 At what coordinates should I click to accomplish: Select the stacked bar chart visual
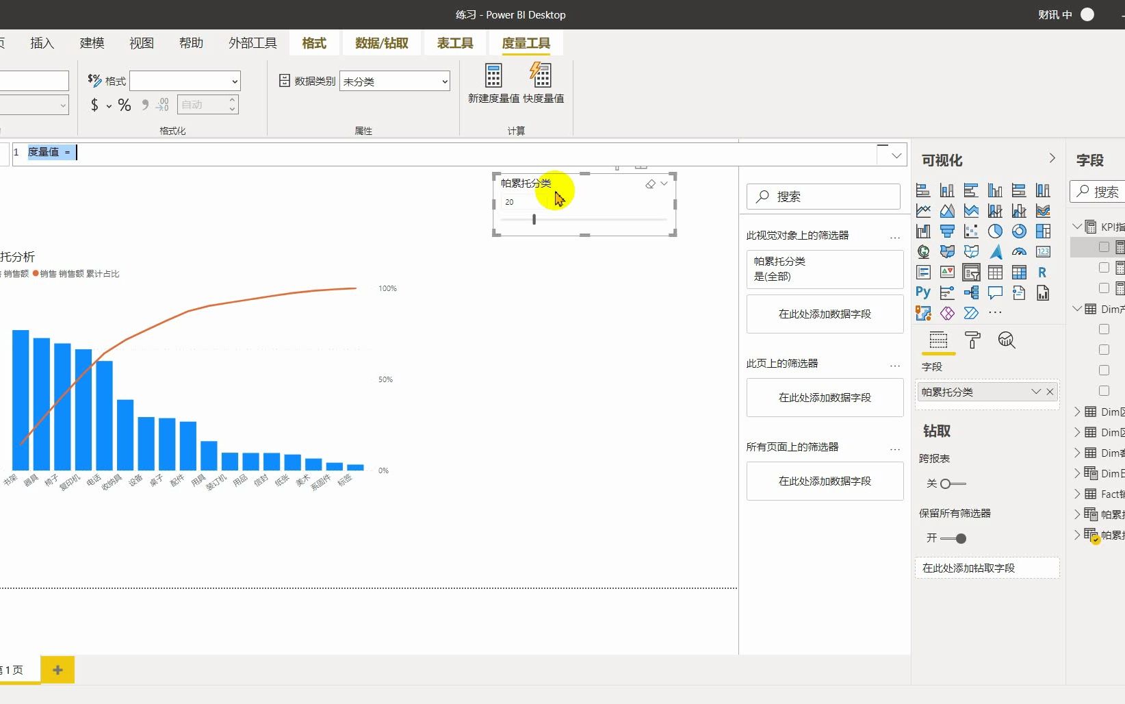point(922,190)
